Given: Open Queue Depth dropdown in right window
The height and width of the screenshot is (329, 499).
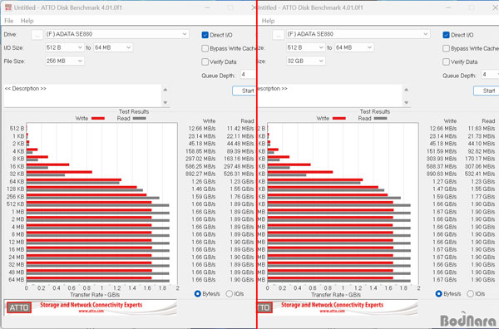Looking at the screenshot, I should 490,75.
